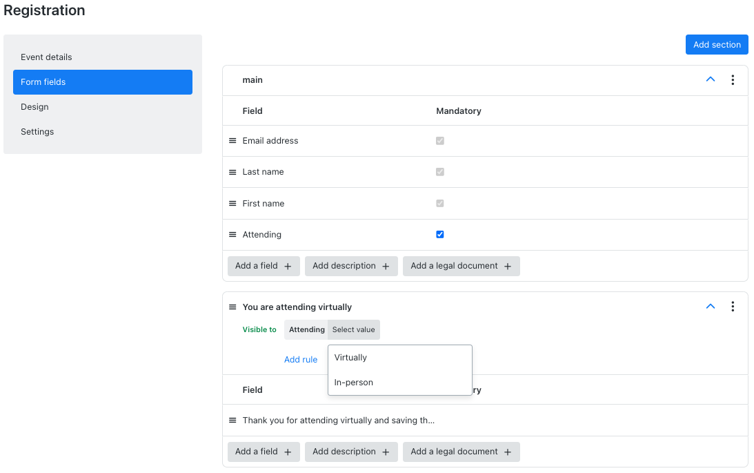Viewport: 754px width, 473px height.
Task: Click Add a legal document in virtual section
Action: [x=461, y=452]
